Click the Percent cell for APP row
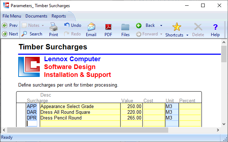Image resolution: width=228 pixels, height=142 pixels. click(190, 106)
